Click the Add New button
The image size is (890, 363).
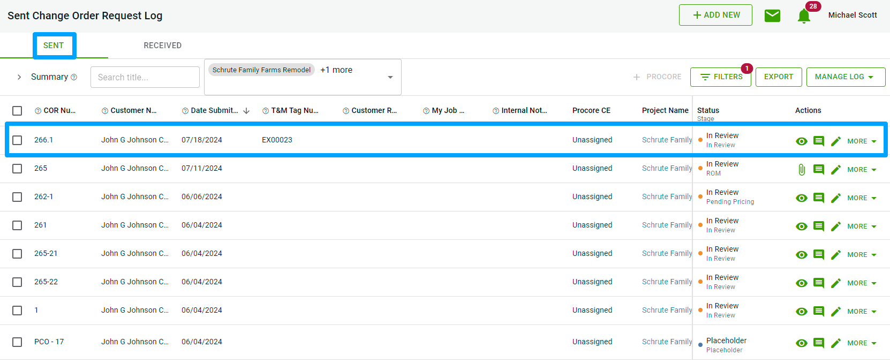tap(715, 15)
